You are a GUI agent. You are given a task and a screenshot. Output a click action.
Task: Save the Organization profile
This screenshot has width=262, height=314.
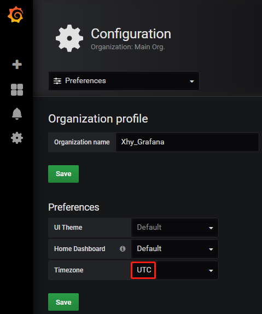point(63,174)
